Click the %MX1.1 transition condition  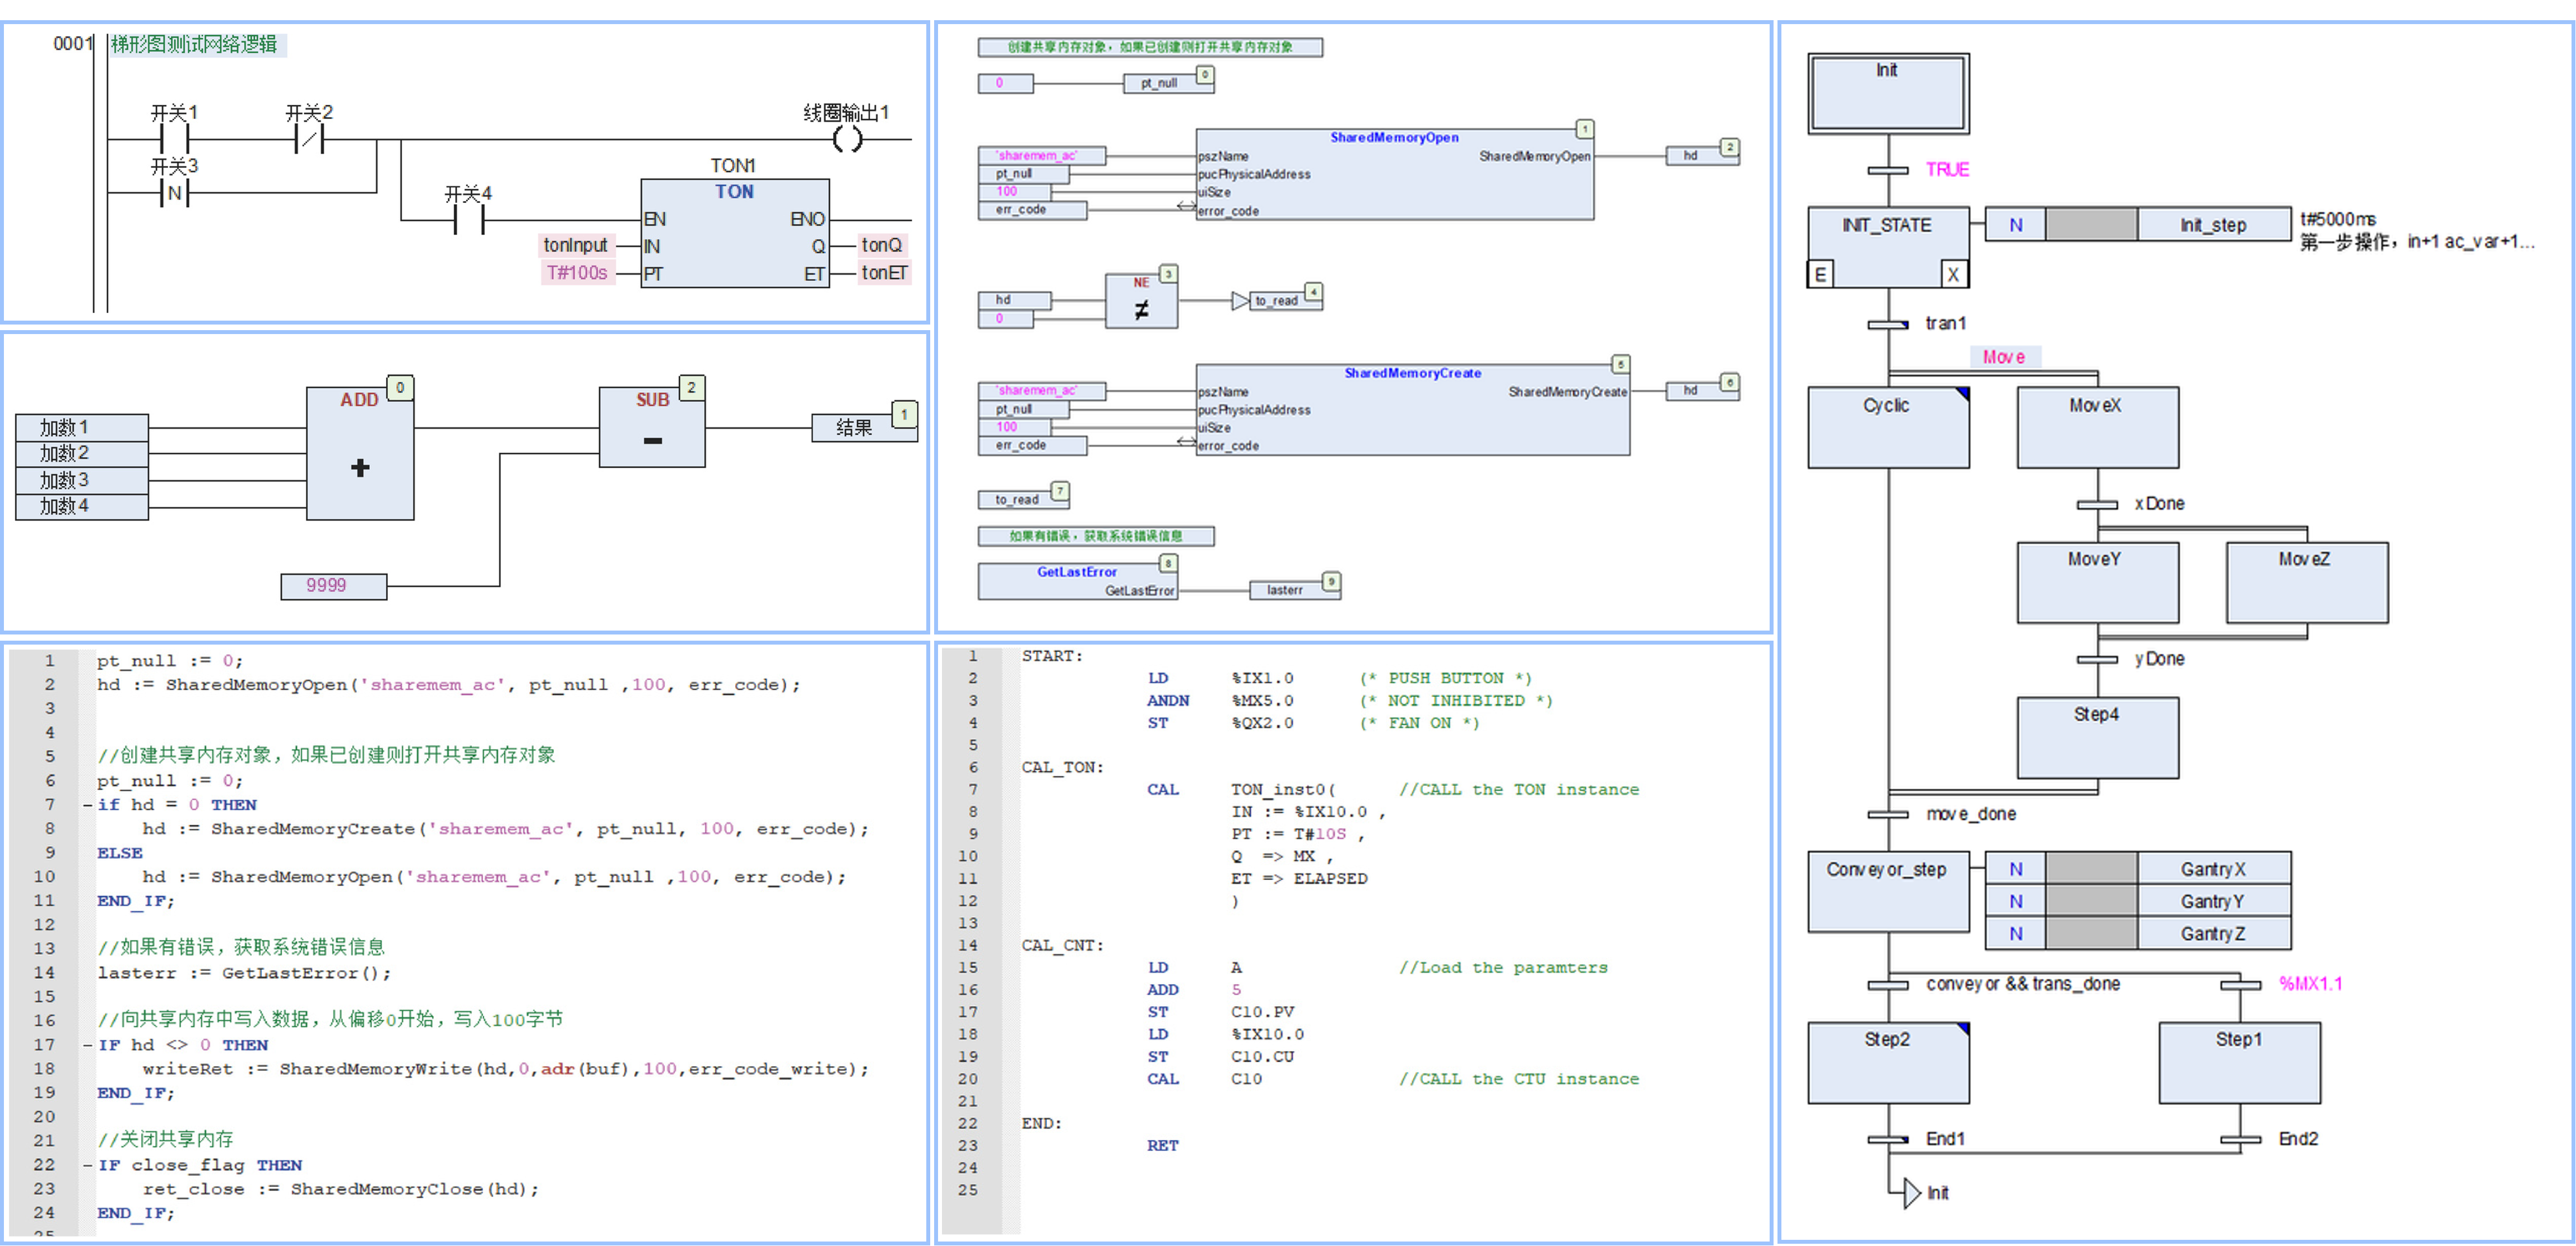tap(2310, 984)
